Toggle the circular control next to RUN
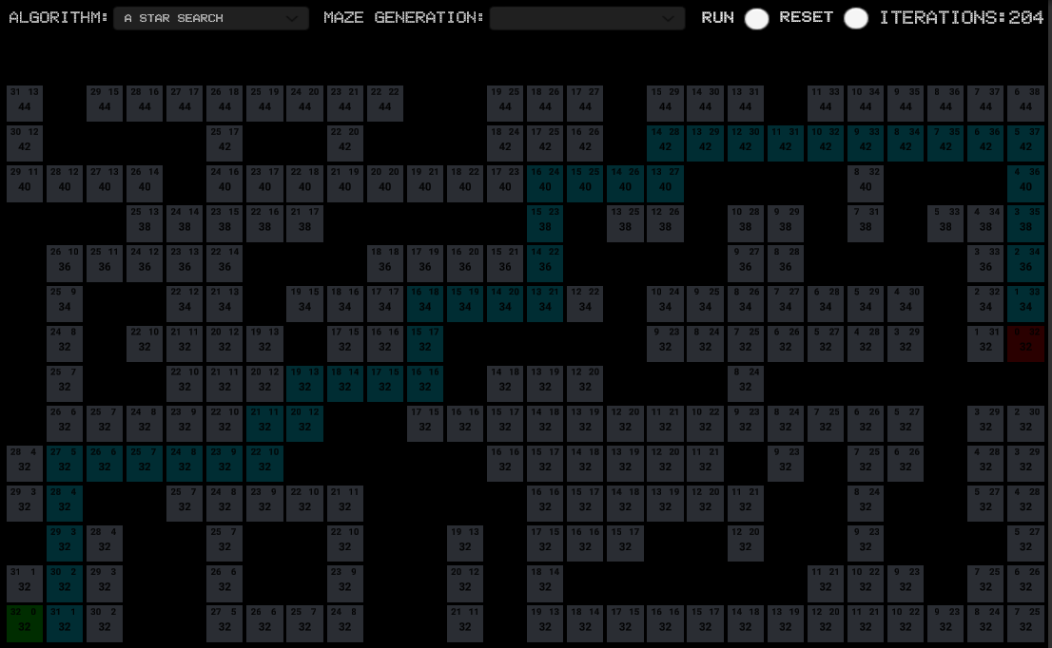 [x=757, y=18]
